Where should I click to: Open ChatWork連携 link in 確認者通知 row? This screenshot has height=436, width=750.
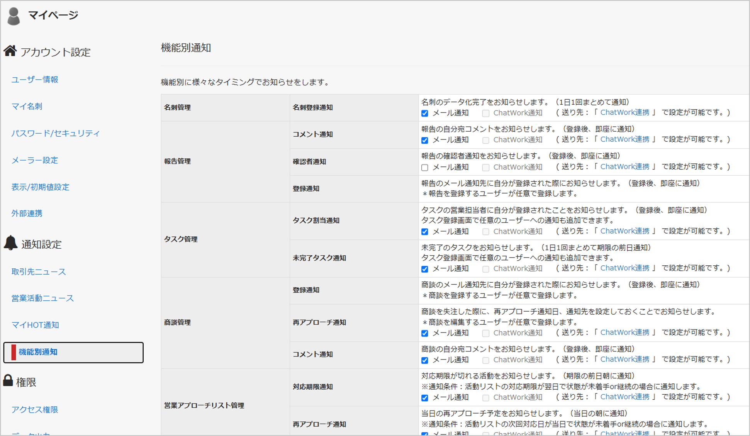pos(625,166)
